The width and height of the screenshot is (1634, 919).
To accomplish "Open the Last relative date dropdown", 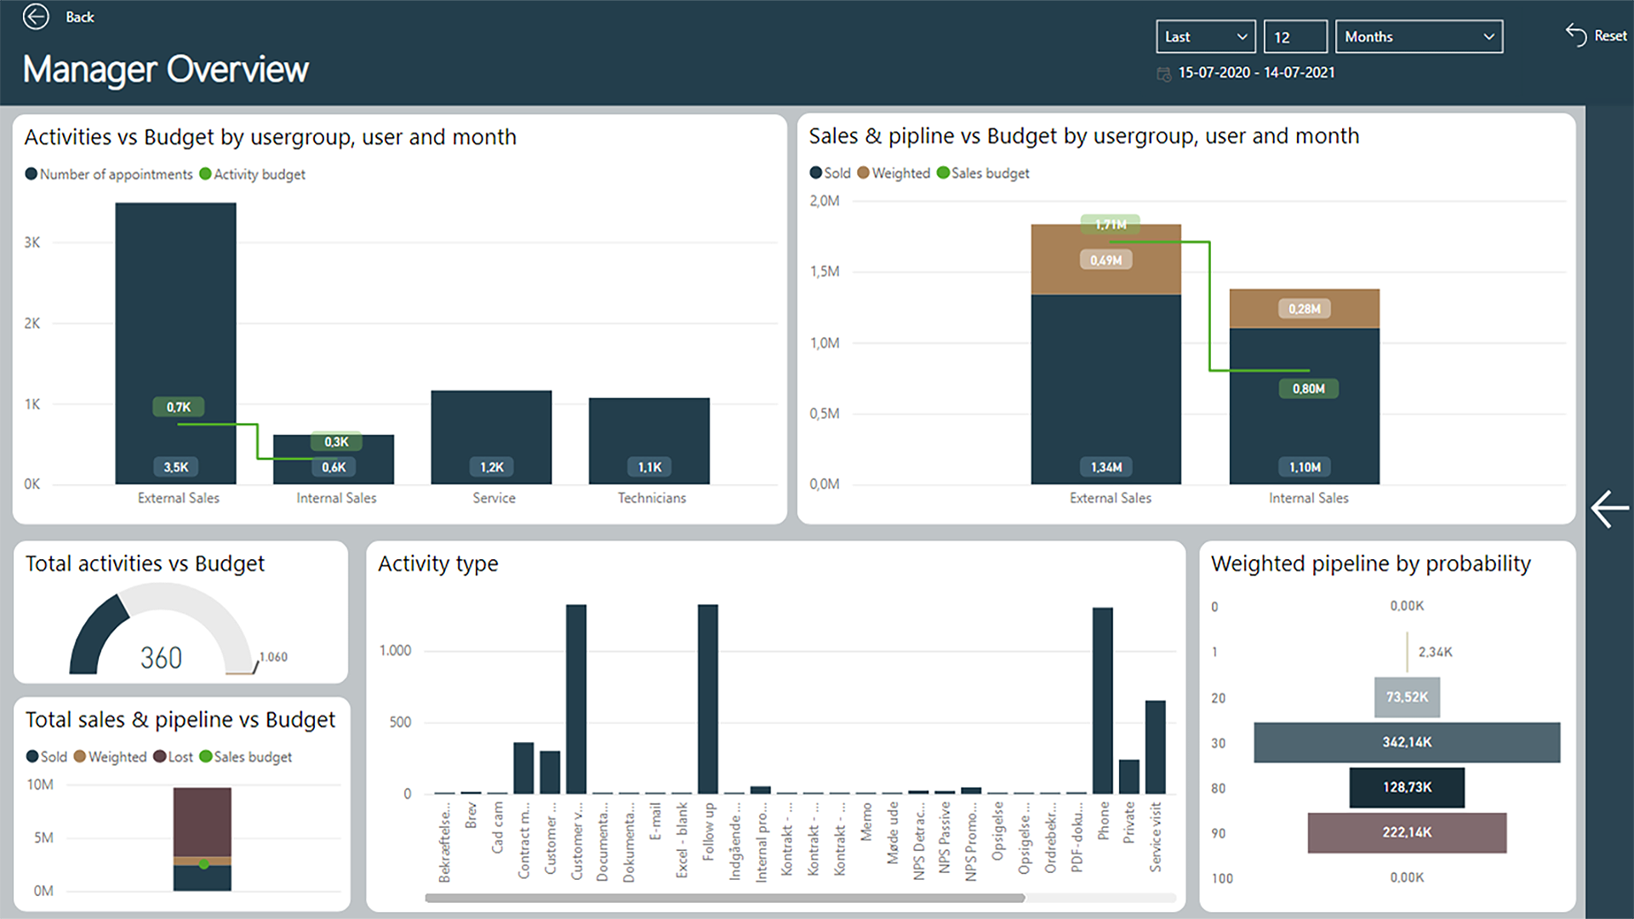I will point(1205,37).
